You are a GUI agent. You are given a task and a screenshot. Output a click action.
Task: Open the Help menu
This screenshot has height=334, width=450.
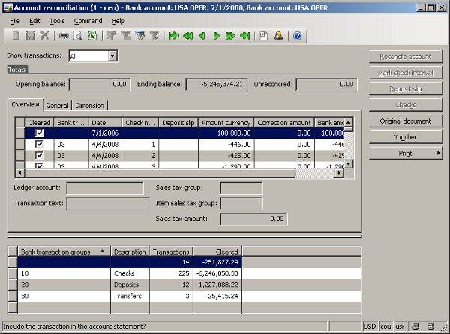point(118,21)
